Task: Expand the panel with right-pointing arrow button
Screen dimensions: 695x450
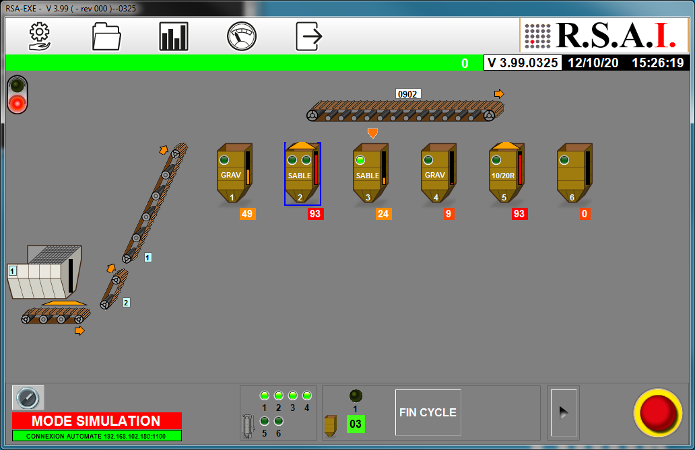Action: point(564,413)
